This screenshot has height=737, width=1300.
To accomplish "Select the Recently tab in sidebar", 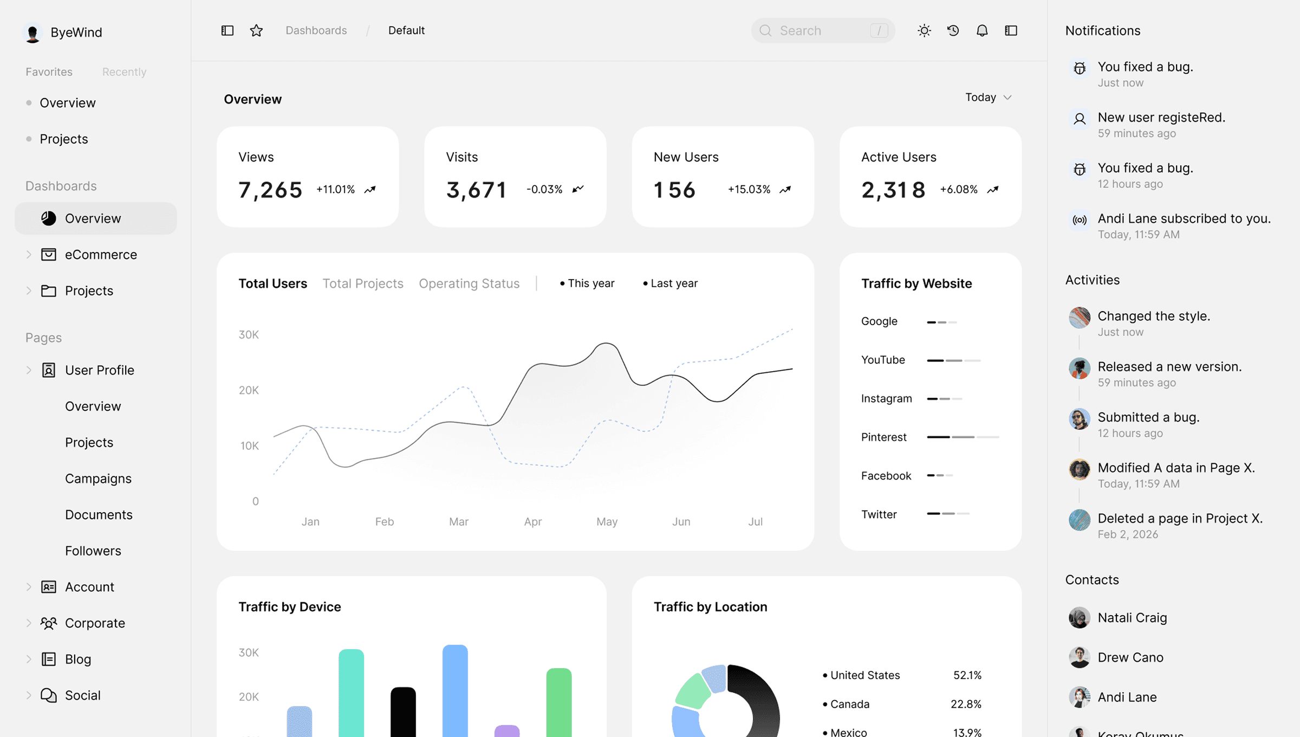I will click(x=124, y=72).
